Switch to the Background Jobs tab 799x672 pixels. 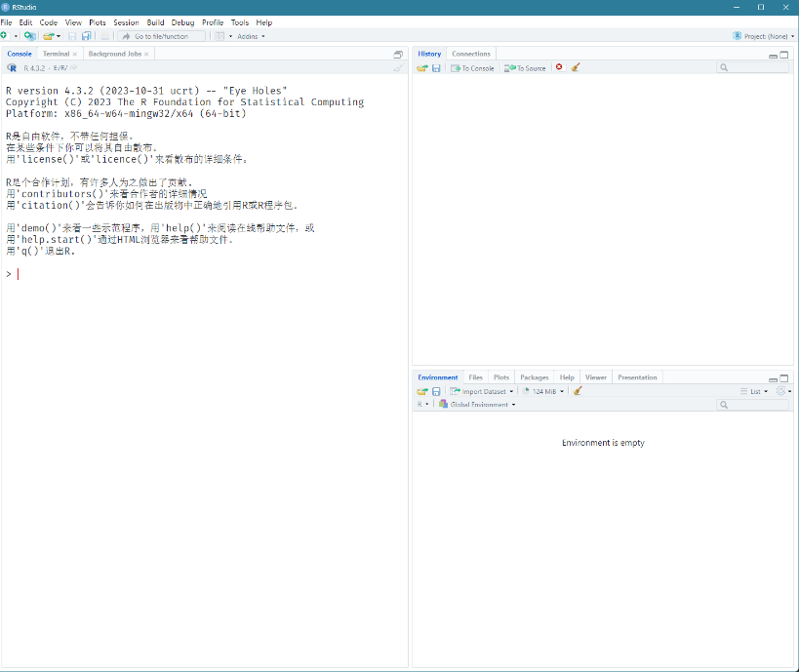pyautogui.click(x=115, y=54)
